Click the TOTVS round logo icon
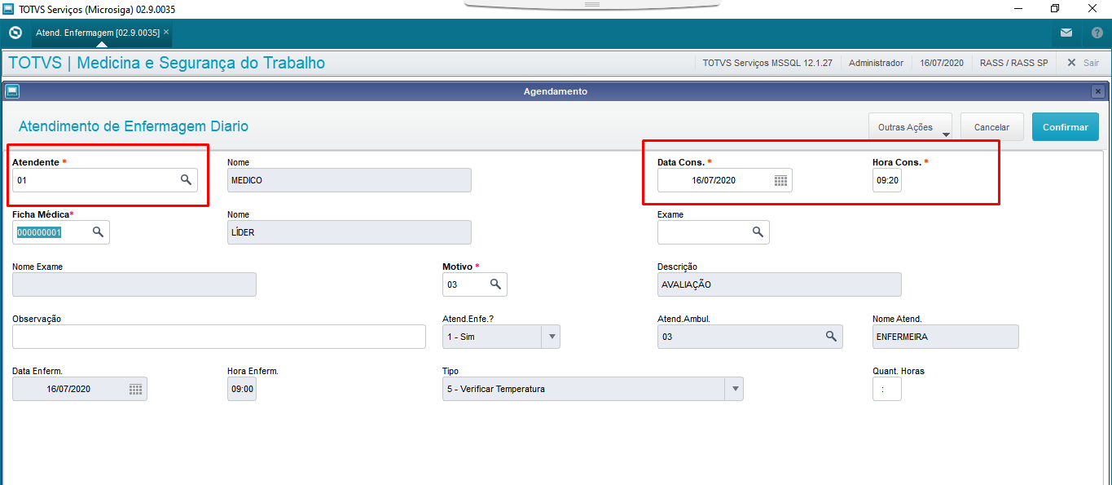Viewport: 1112px width, 485px height. [x=15, y=33]
